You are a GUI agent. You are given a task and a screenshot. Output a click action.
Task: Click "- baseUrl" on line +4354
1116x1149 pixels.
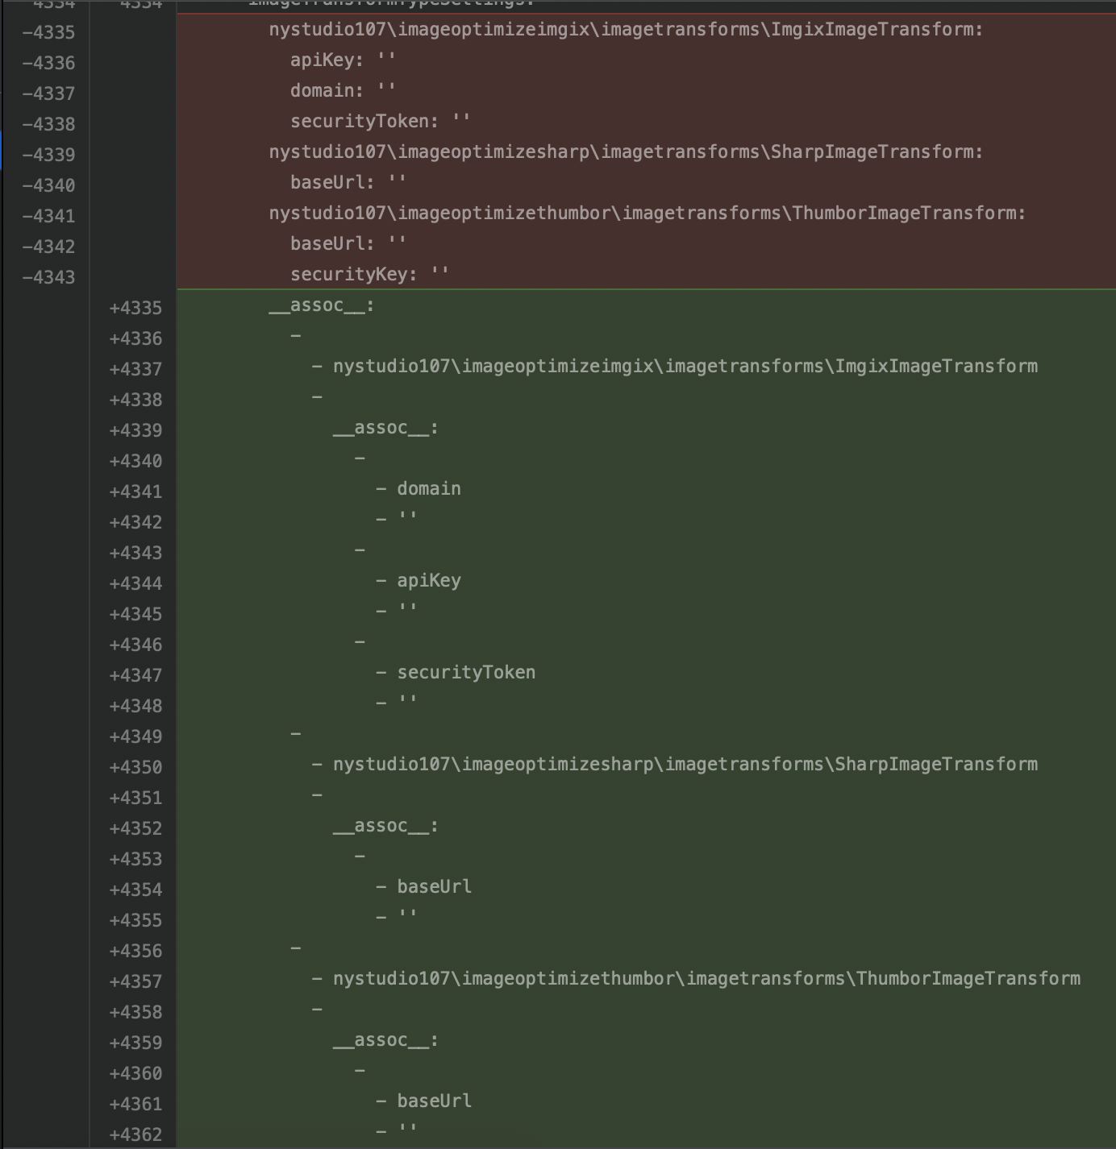tap(424, 887)
